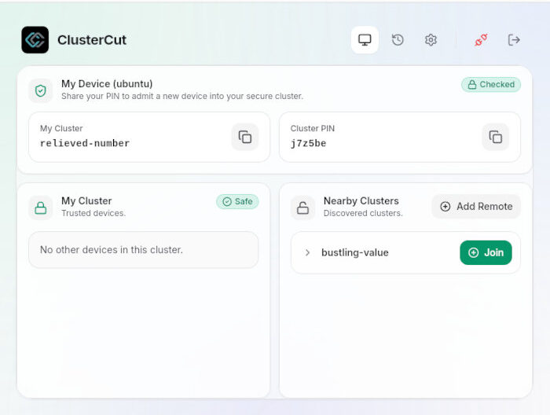Click the red disconnect plug icon
This screenshot has height=415, width=550.
(x=481, y=39)
